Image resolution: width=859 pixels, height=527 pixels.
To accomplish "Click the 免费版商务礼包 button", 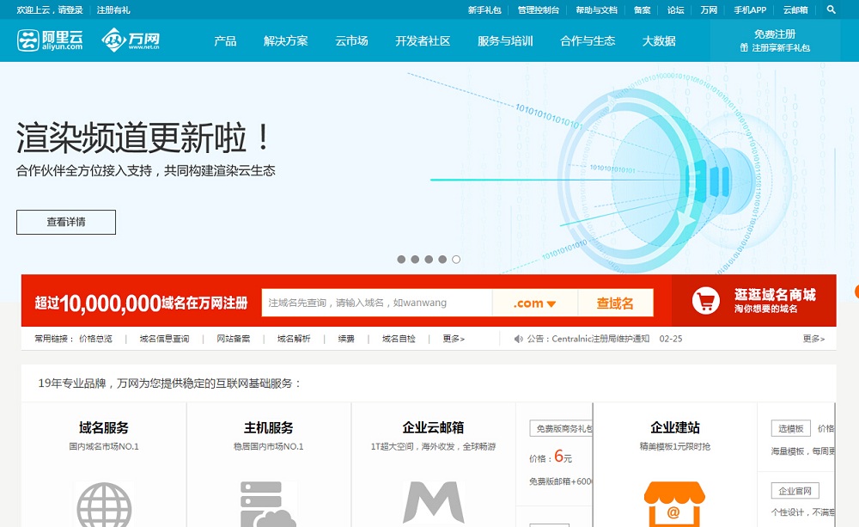I will click(562, 428).
